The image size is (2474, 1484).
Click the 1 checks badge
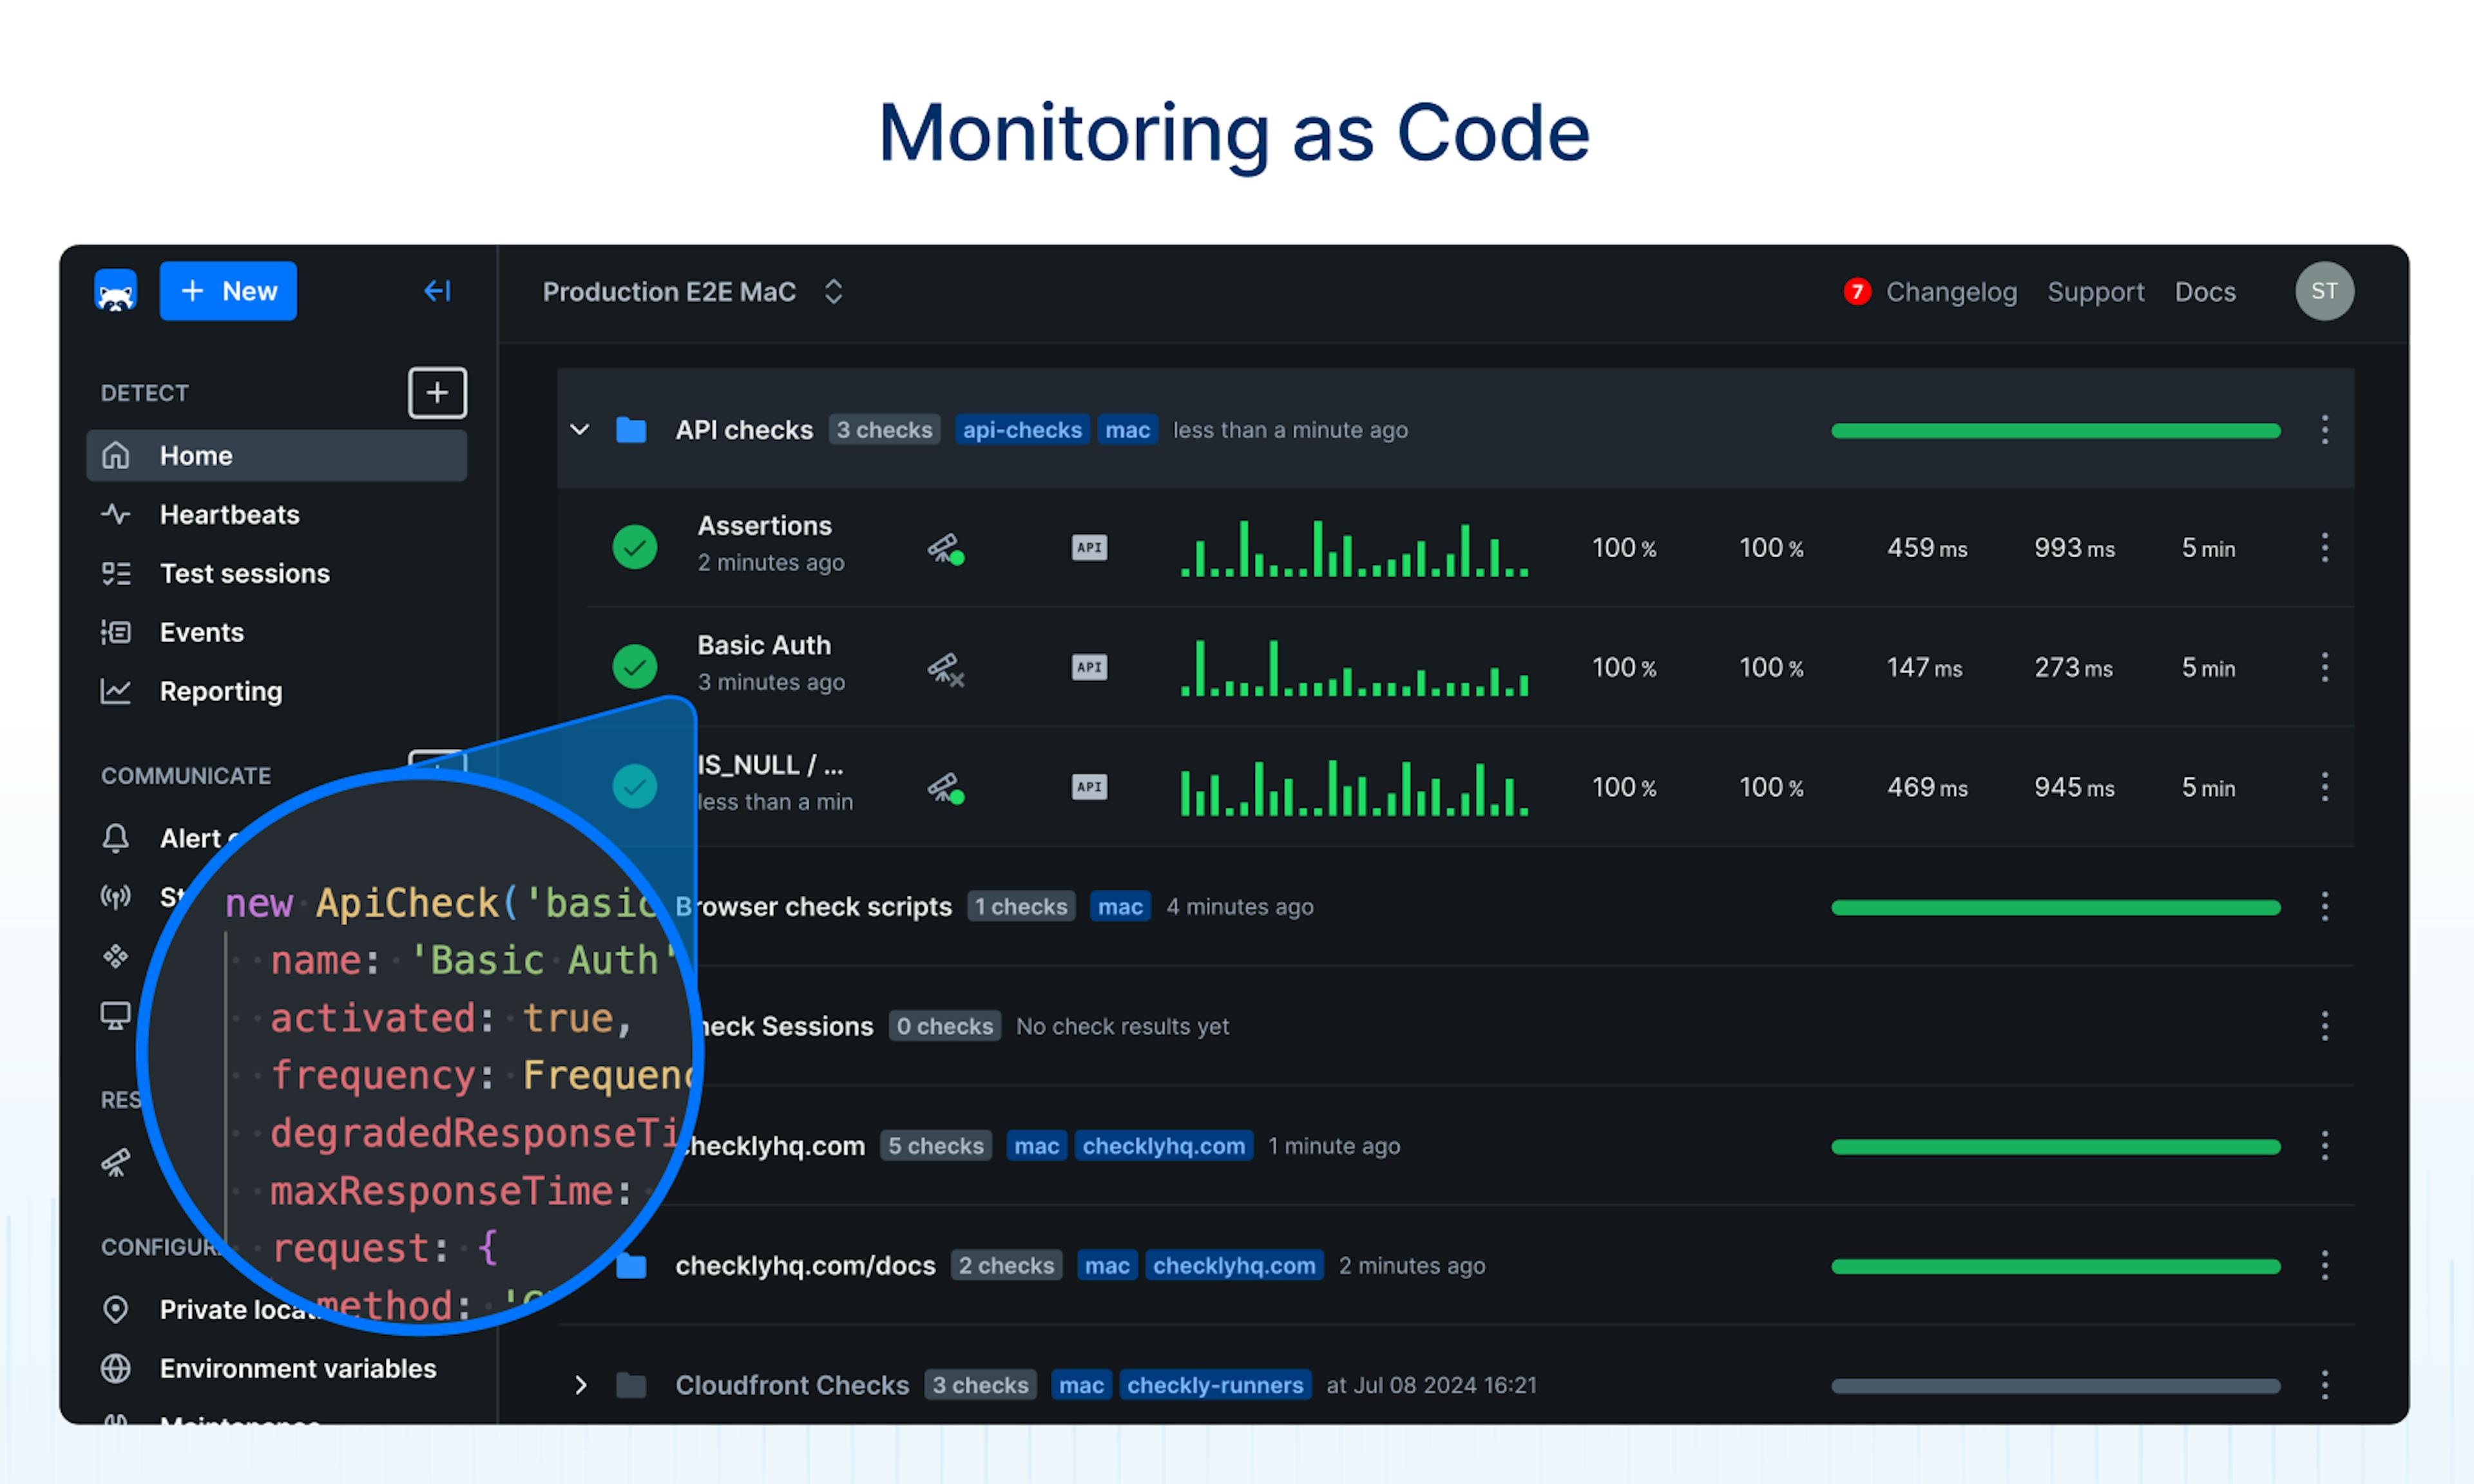(x=1021, y=906)
